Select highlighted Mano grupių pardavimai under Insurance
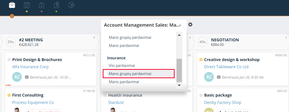Screen dimensions: 289x112 141,74
